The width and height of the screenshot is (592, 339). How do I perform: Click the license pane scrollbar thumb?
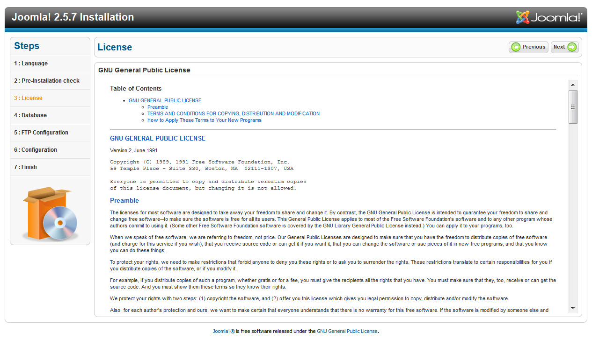(x=573, y=107)
